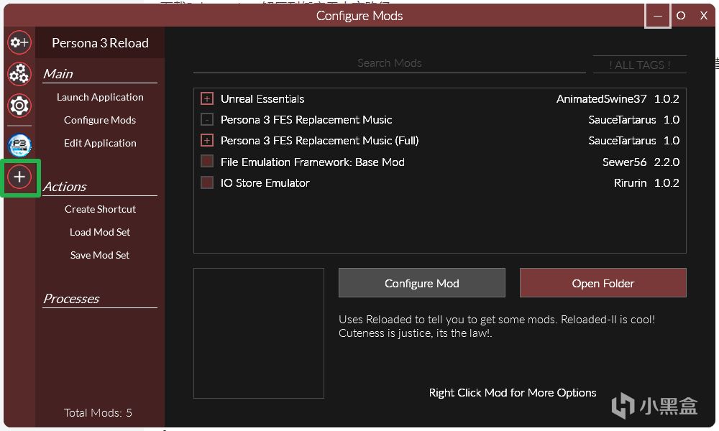719x431 pixels.
Task: Select the Unreal Essentials mod row
Action: (x=440, y=99)
